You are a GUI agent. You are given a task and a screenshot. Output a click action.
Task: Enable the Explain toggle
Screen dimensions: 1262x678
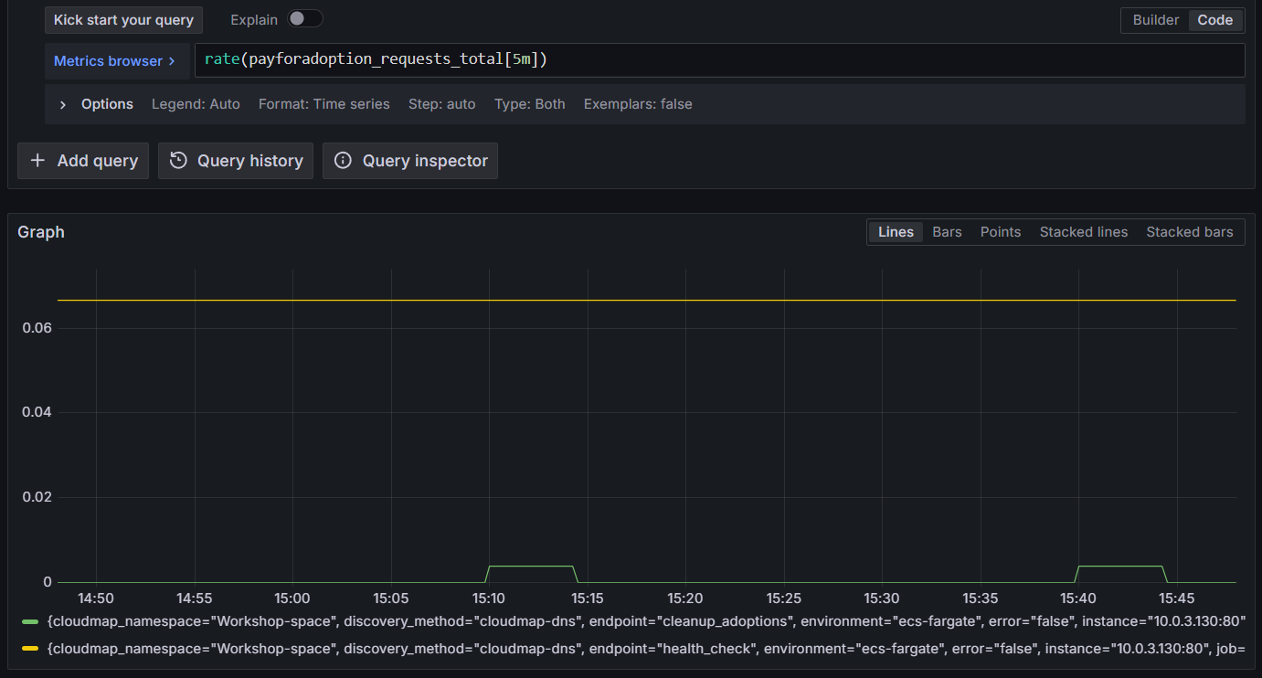[x=305, y=18]
